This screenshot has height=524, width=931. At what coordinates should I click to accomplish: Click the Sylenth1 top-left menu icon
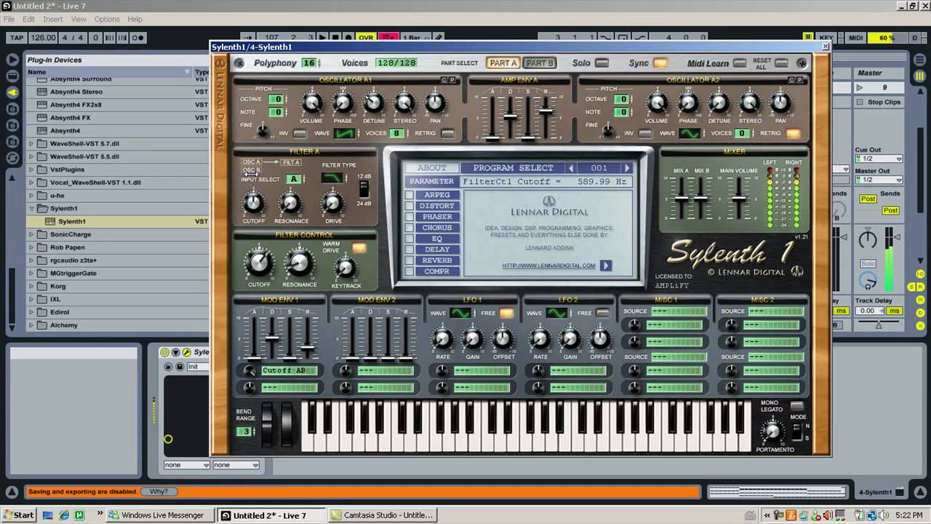(x=239, y=63)
